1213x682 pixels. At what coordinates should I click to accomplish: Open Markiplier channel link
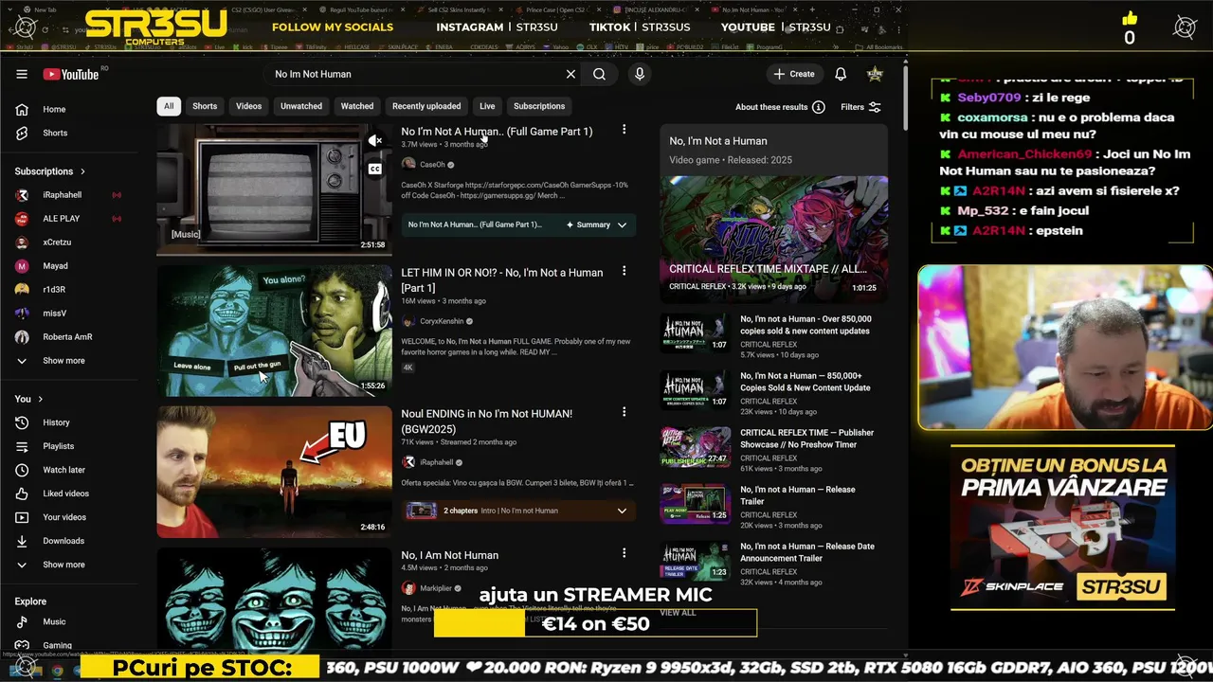(436, 588)
